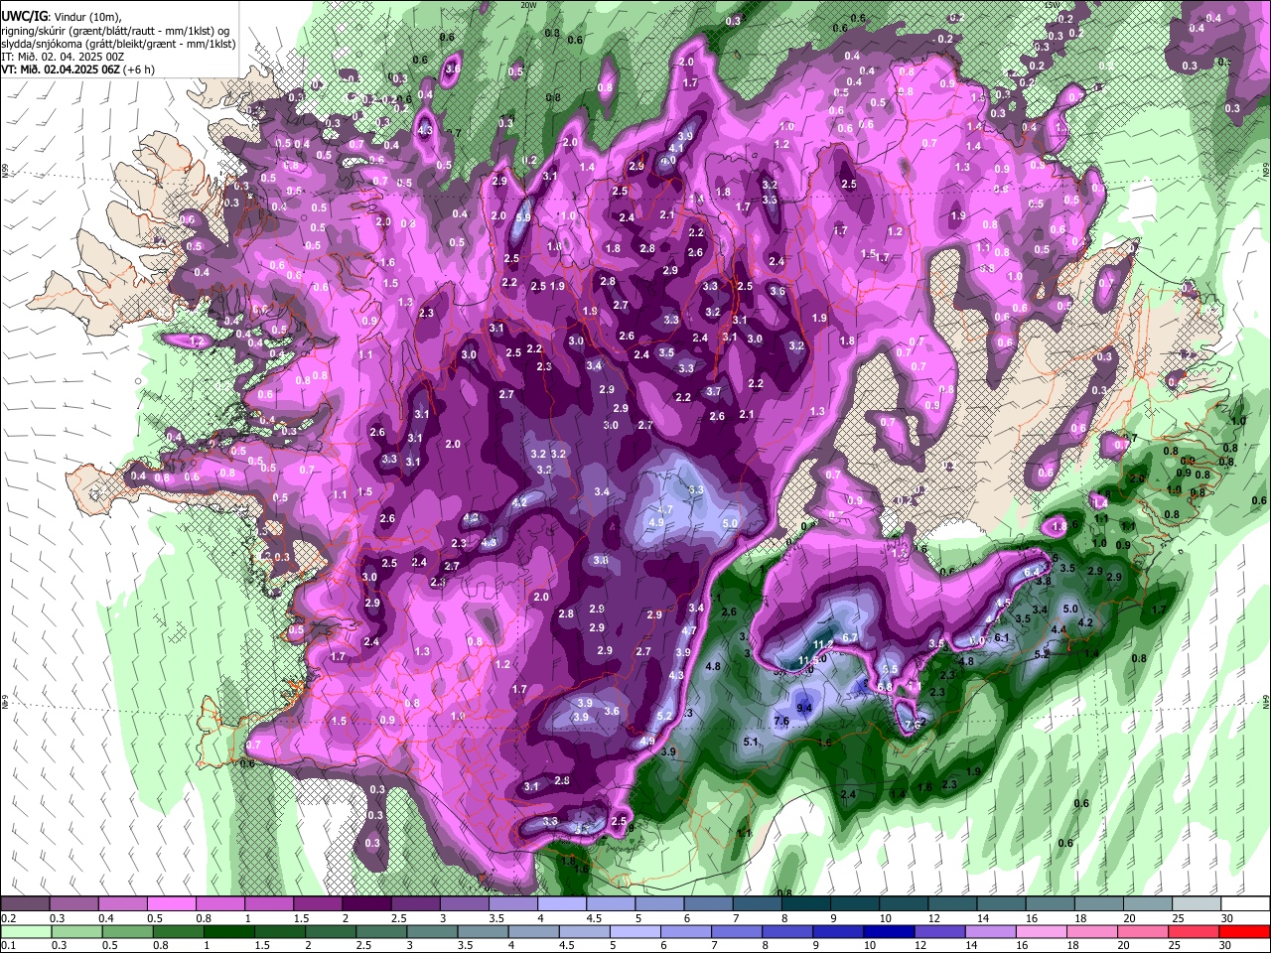The height and width of the screenshot is (953, 1271).
Task: Click the dark mauve 0.2–0.3 snow legend swatch
Action: click(25, 904)
